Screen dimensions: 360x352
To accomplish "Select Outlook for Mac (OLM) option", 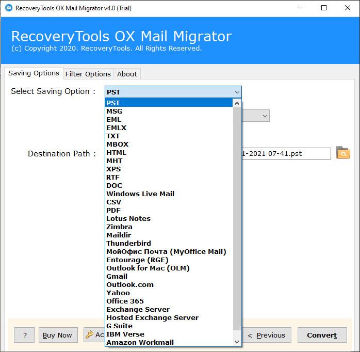I will pos(169,268).
